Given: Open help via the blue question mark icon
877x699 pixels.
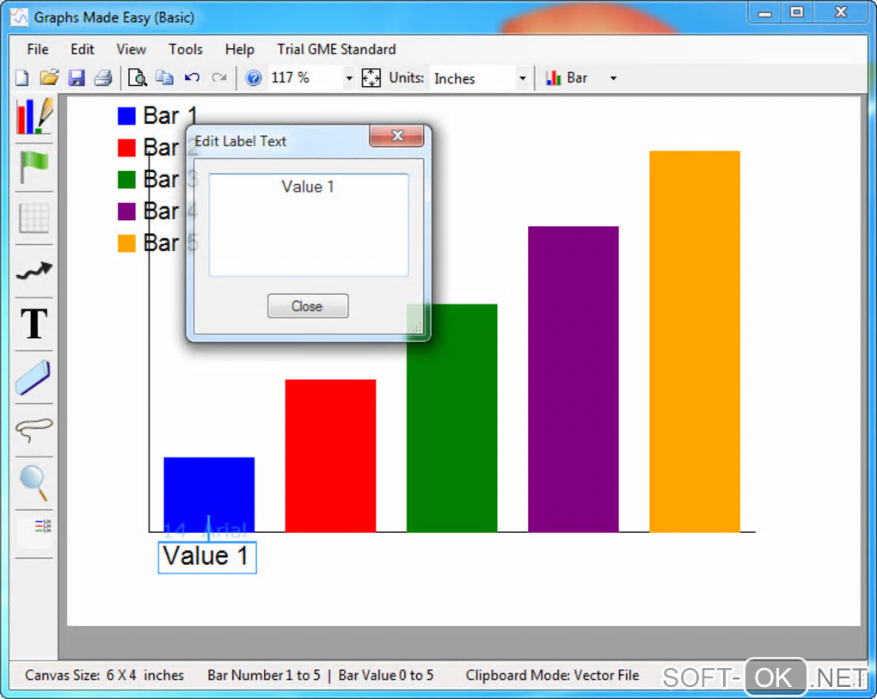Looking at the screenshot, I should pos(254,77).
